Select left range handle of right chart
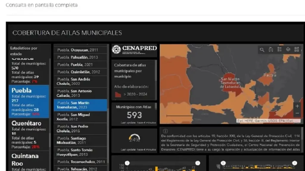This screenshot has height=171, width=305. click(223, 163)
